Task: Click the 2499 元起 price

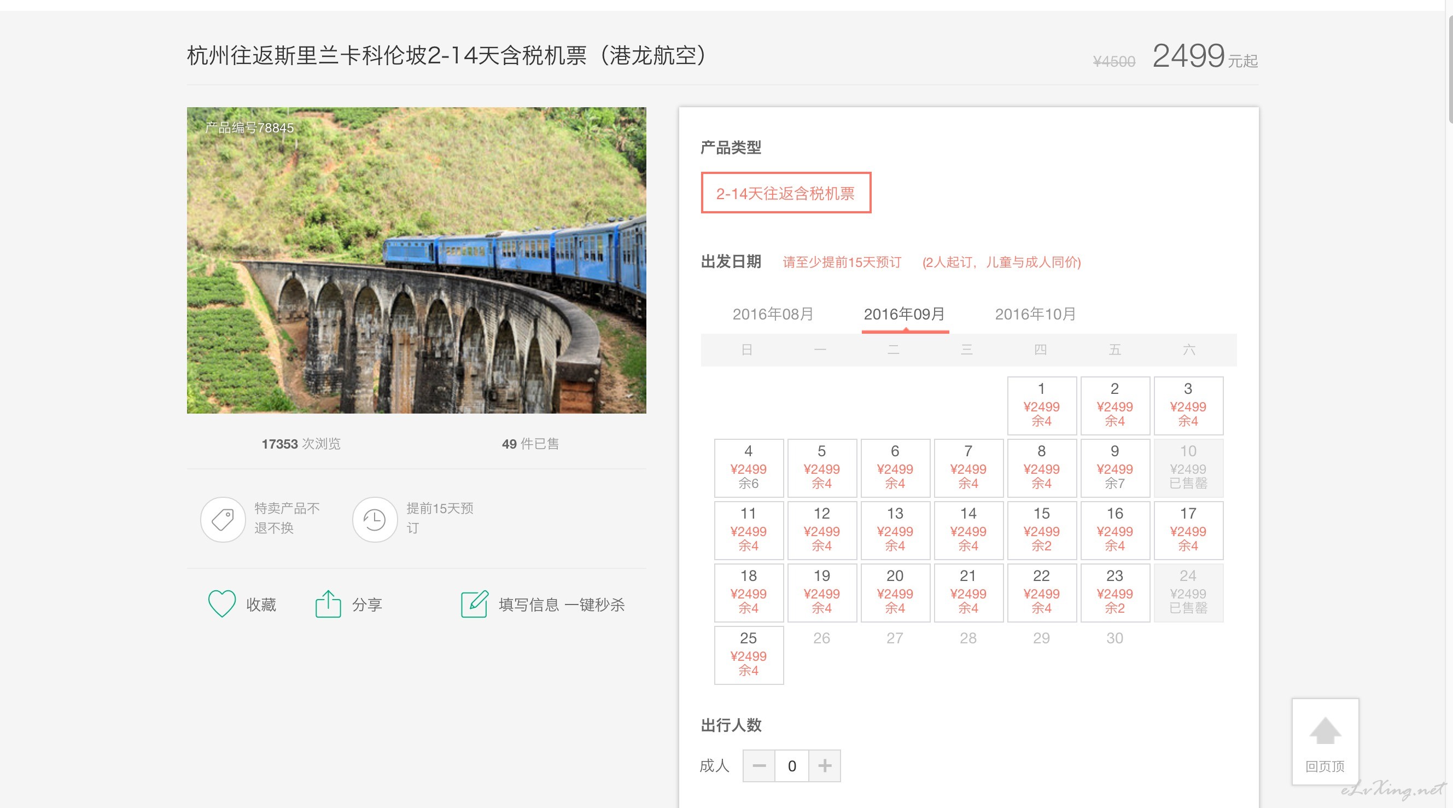Action: tap(1205, 56)
